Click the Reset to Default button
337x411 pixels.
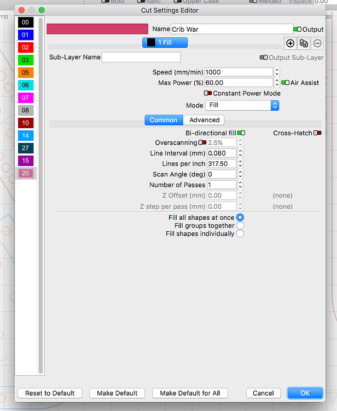[x=50, y=393]
